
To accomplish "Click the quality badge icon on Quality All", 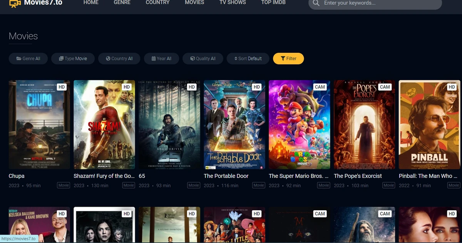I will [192, 58].
